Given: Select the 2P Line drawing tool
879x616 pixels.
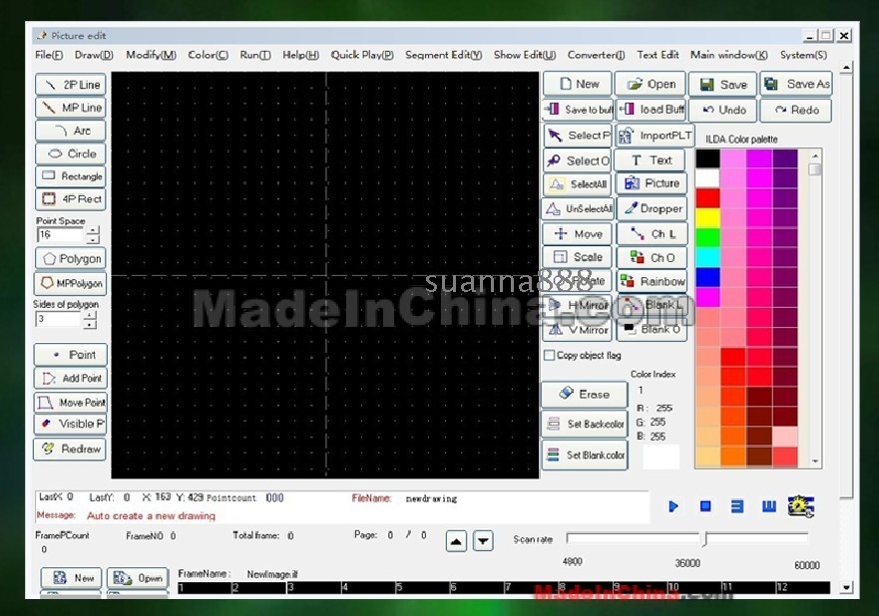Looking at the screenshot, I should (x=71, y=85).
